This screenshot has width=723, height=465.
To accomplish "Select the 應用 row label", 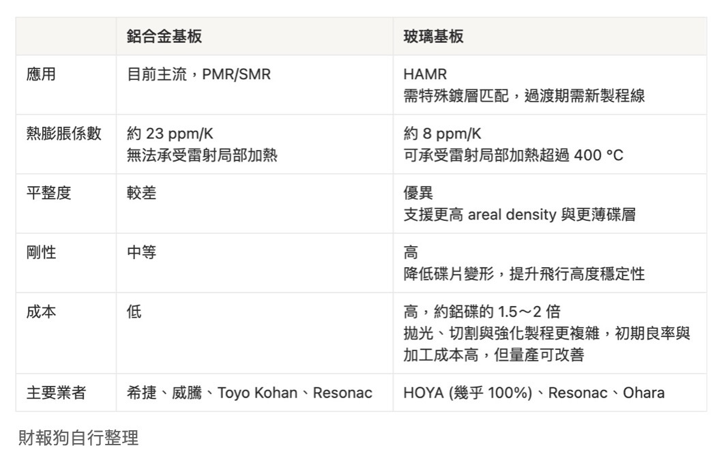I will [41, 74].
